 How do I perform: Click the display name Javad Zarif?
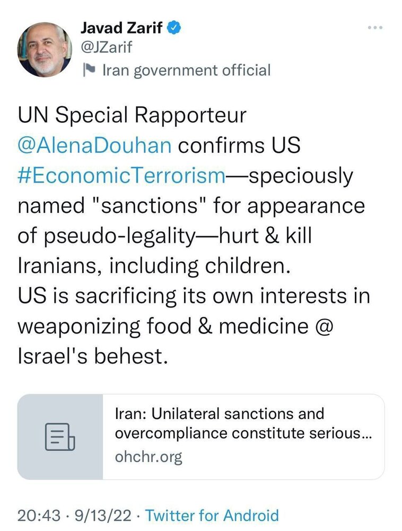click(x=122, y=27)
